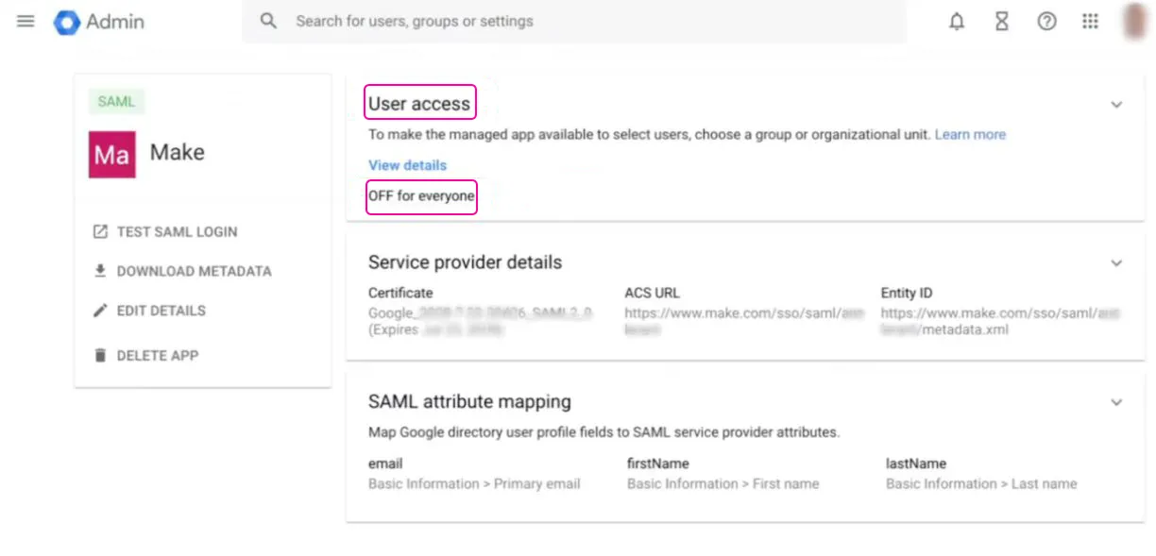Click the email attribute name
The height and width of the screenshot is (556, 1156).
click(x=385, y=463)
